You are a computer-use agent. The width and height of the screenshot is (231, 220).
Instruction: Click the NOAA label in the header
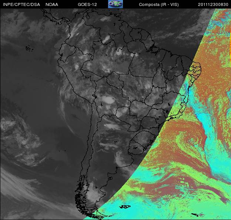coord(52,4)
